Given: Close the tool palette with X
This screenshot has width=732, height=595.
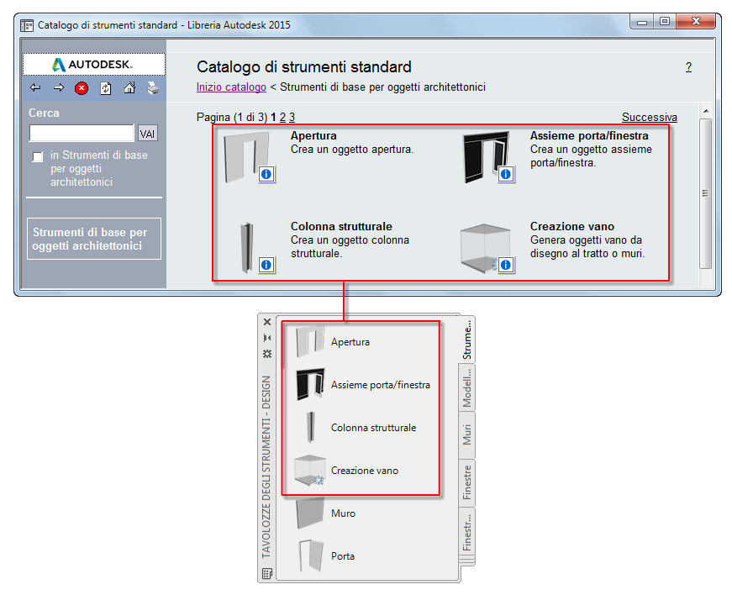Looking at the screenshot, I should tap(267, 322).
